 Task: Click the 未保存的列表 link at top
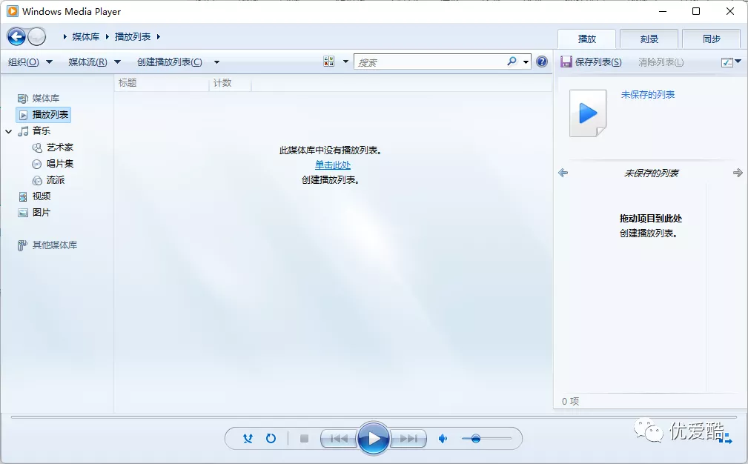click(648, 95)
